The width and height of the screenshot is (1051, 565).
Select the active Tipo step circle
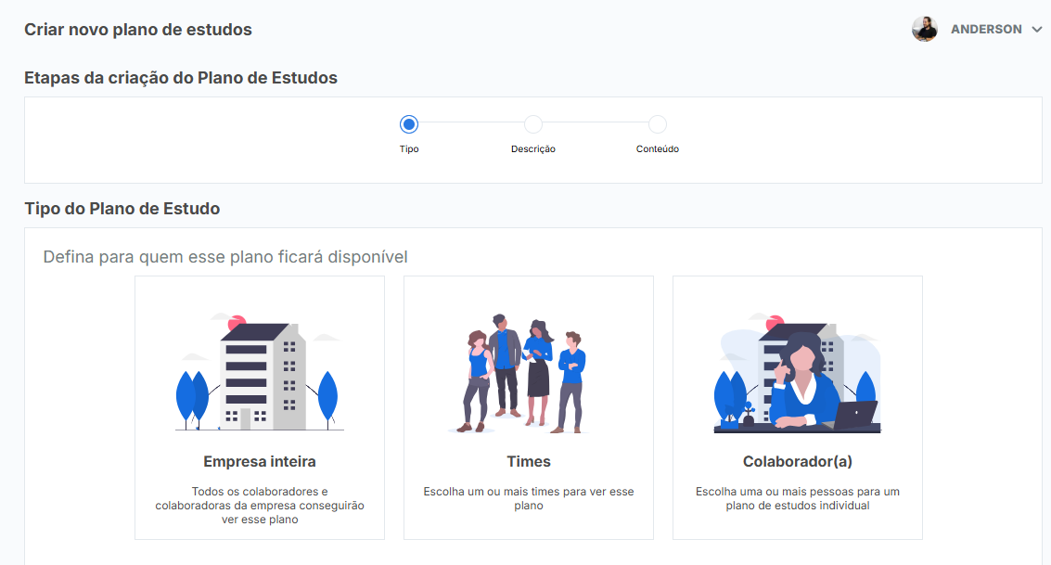click(x=409, y=124)
